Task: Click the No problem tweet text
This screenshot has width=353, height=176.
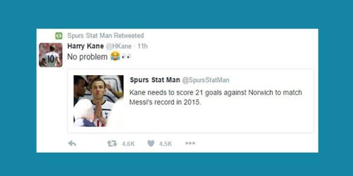Action: tap(88, 57)
